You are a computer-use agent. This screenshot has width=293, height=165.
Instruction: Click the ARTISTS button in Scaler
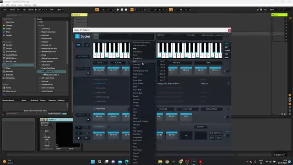176,63
